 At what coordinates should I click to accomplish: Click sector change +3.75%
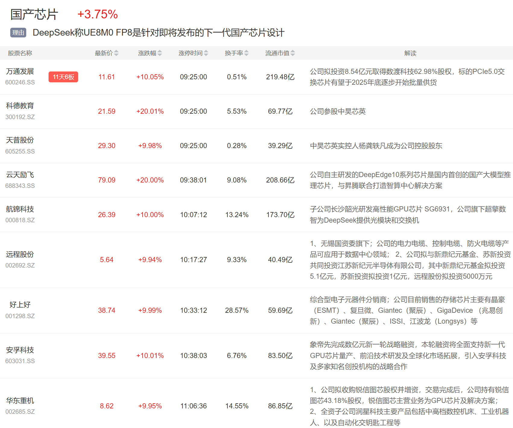(97, 14)
